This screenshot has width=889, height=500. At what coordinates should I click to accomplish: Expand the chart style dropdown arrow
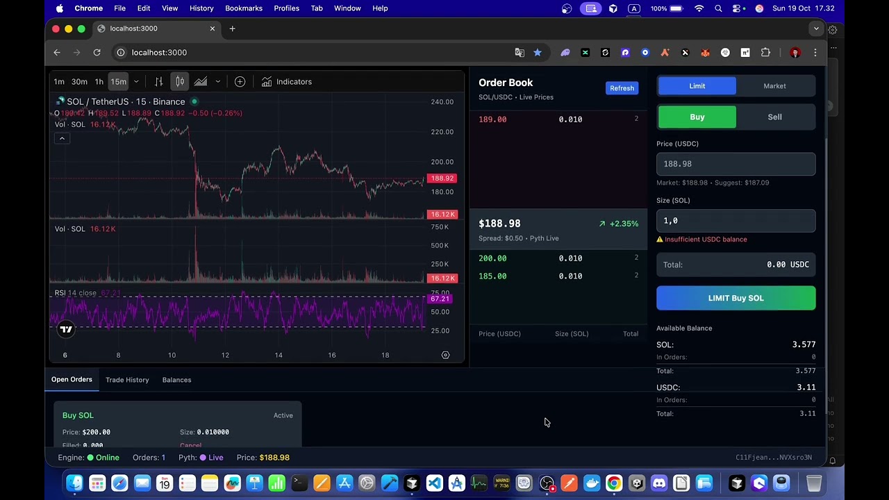coord(217,82)
